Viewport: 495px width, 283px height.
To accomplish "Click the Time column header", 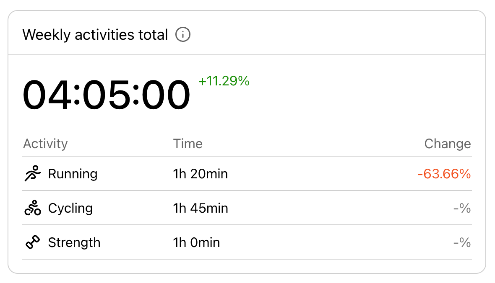I will pyautogui.click(x=188, y=144).
